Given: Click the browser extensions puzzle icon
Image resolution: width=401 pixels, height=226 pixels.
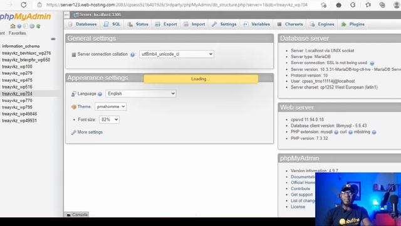Looking at the screenshot, I should coord(353,5).
